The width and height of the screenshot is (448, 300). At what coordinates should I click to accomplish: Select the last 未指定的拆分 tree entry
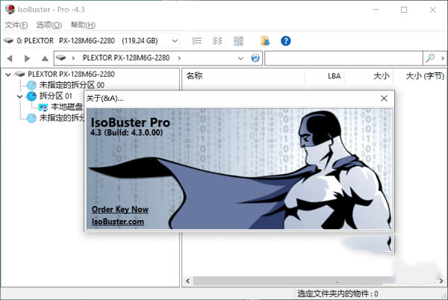coord(62,118)
